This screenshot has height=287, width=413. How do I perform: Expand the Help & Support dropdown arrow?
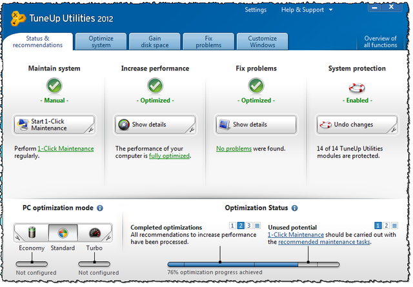tap(330, 10)
